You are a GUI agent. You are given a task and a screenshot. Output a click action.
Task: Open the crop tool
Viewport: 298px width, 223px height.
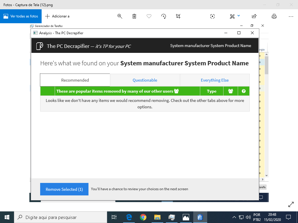coord(178,16)
